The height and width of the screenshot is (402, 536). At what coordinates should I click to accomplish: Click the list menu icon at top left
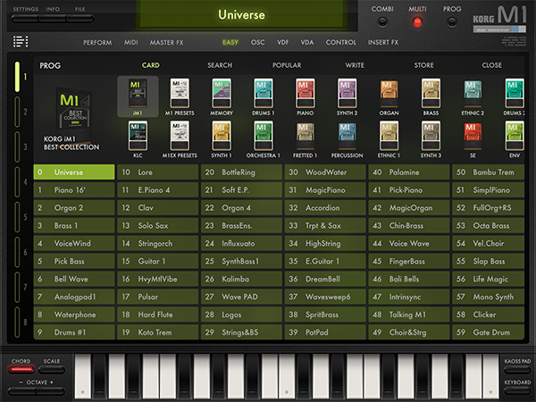point(21,41)
